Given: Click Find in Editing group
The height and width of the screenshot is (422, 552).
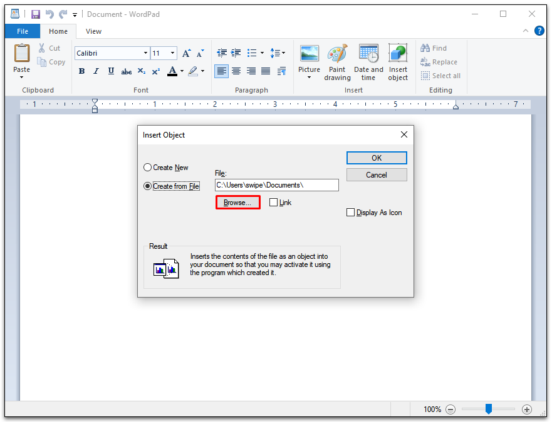Looking at the screenshot, I should pyautogui.click(x=434, y=48).
